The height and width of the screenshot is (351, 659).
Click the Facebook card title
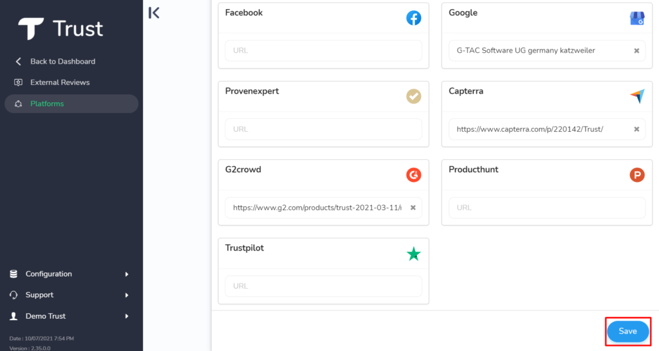tap(244, 13)
